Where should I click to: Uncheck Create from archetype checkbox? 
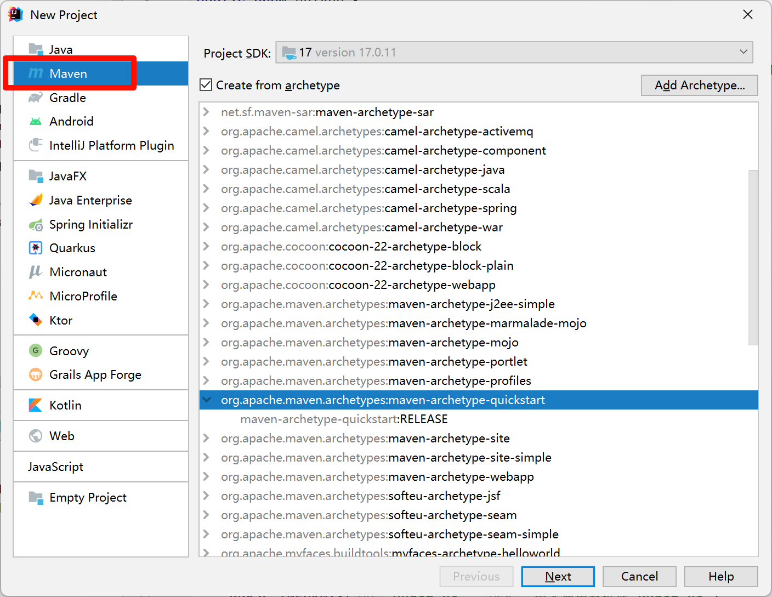pyautogui.click(x=206, y=85)
